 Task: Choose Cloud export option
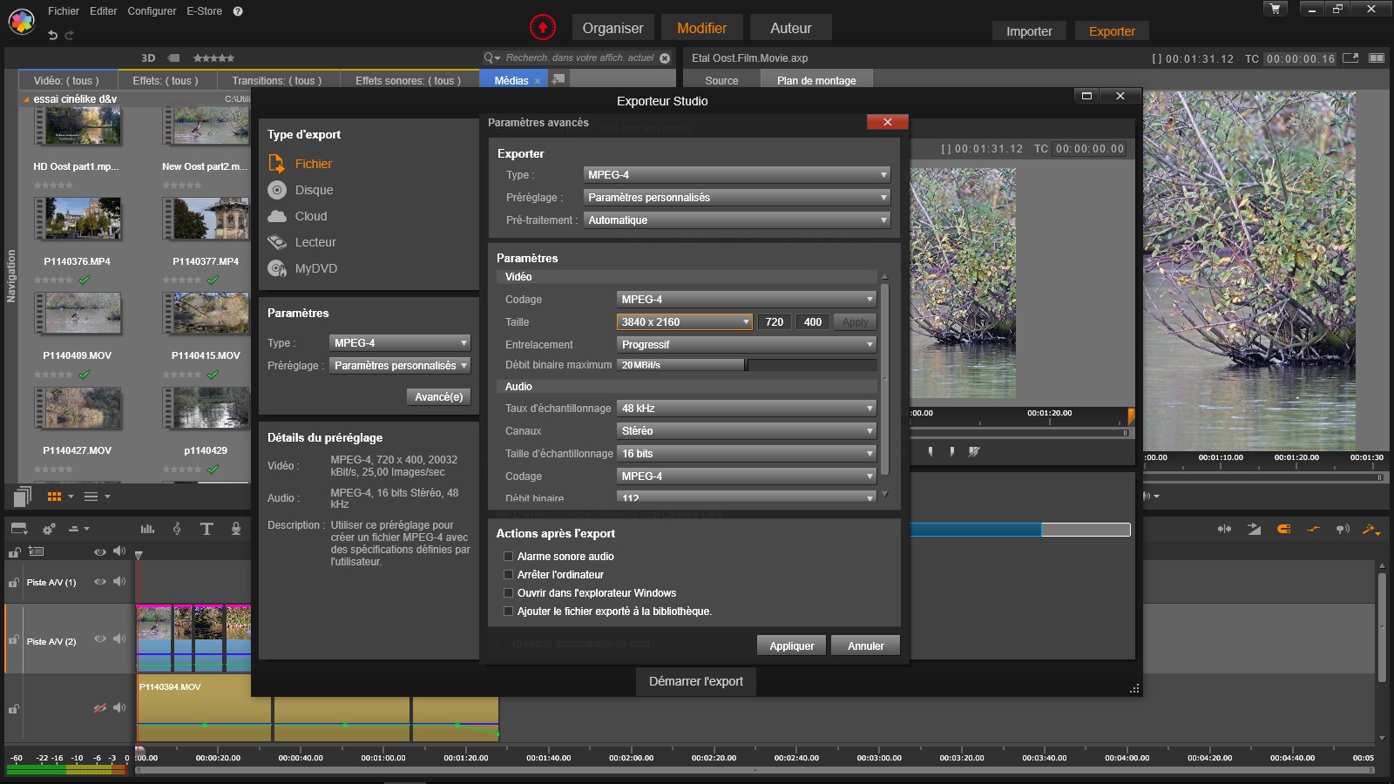[x=310, y=216]
